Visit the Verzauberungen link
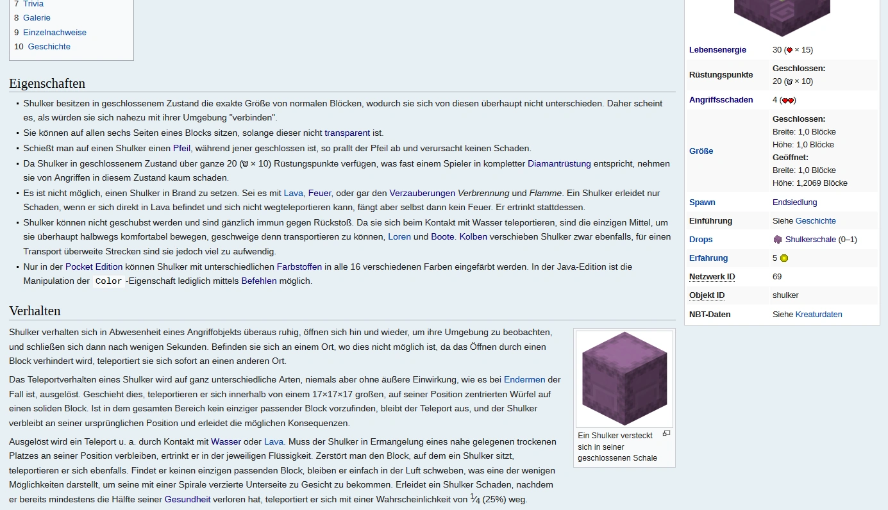The image size is (888, 510). tap(423, 193)
